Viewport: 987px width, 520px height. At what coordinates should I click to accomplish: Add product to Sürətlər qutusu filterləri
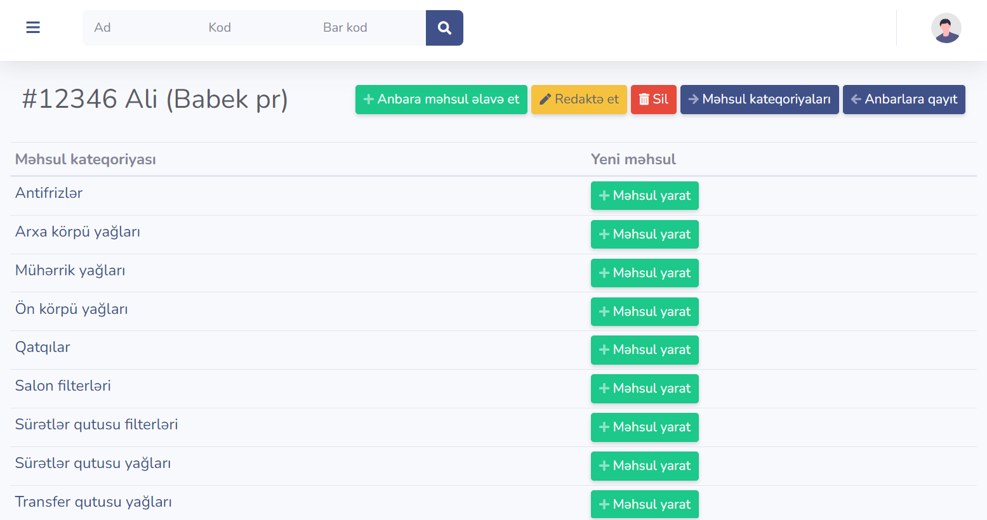pyautogui.click(x=644, y=427)
